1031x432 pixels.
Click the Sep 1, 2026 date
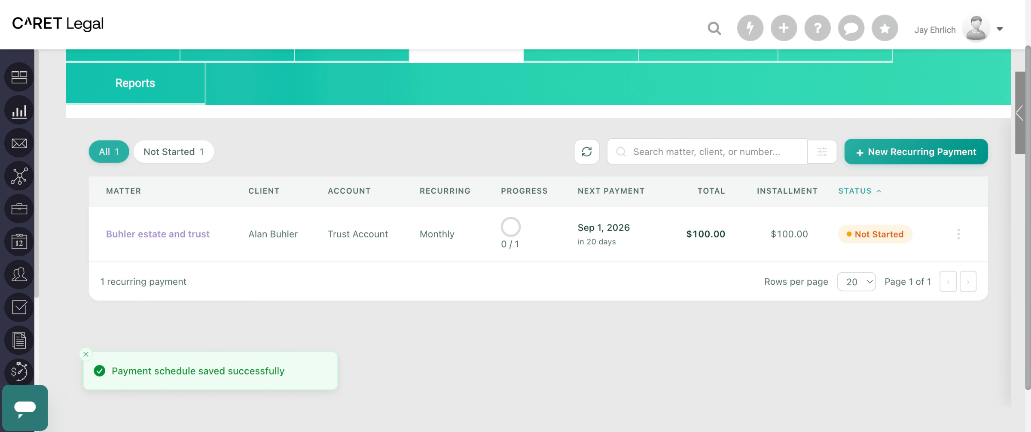click(x=604, y=228)
